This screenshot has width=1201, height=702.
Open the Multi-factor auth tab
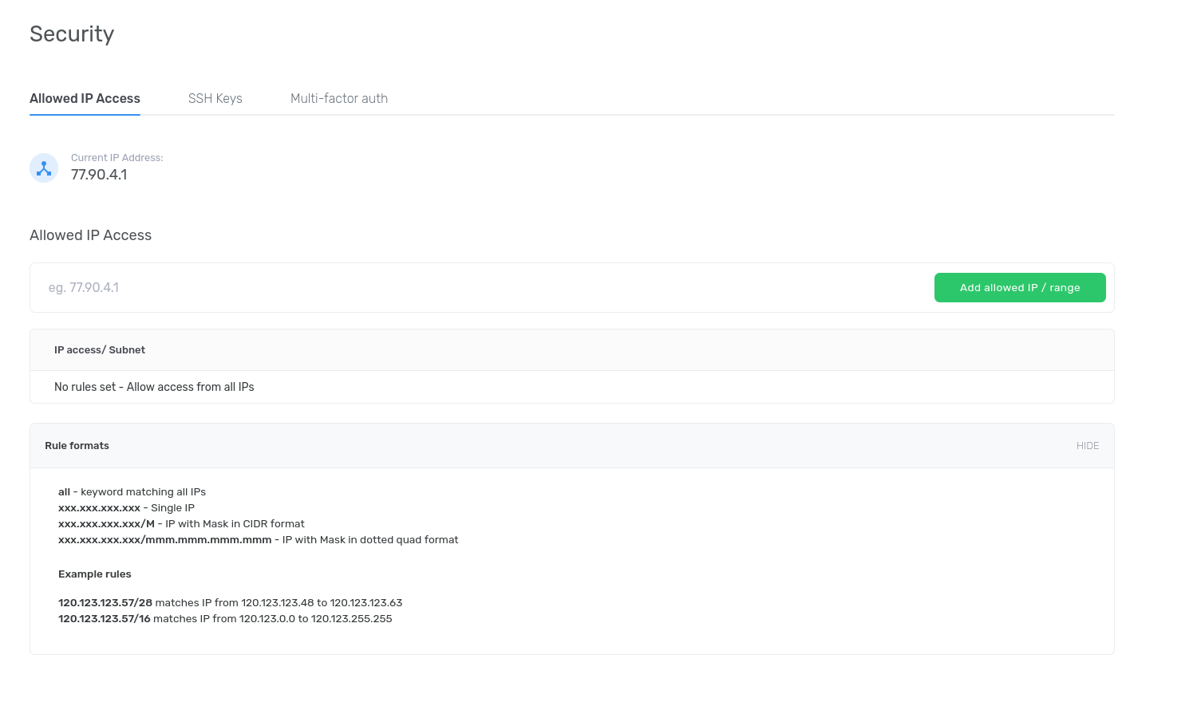(338, 98)
